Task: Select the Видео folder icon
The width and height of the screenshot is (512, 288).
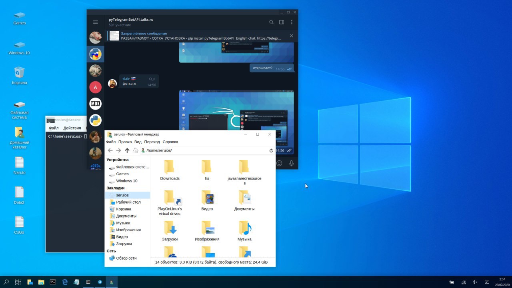Action: pos(207,201)
